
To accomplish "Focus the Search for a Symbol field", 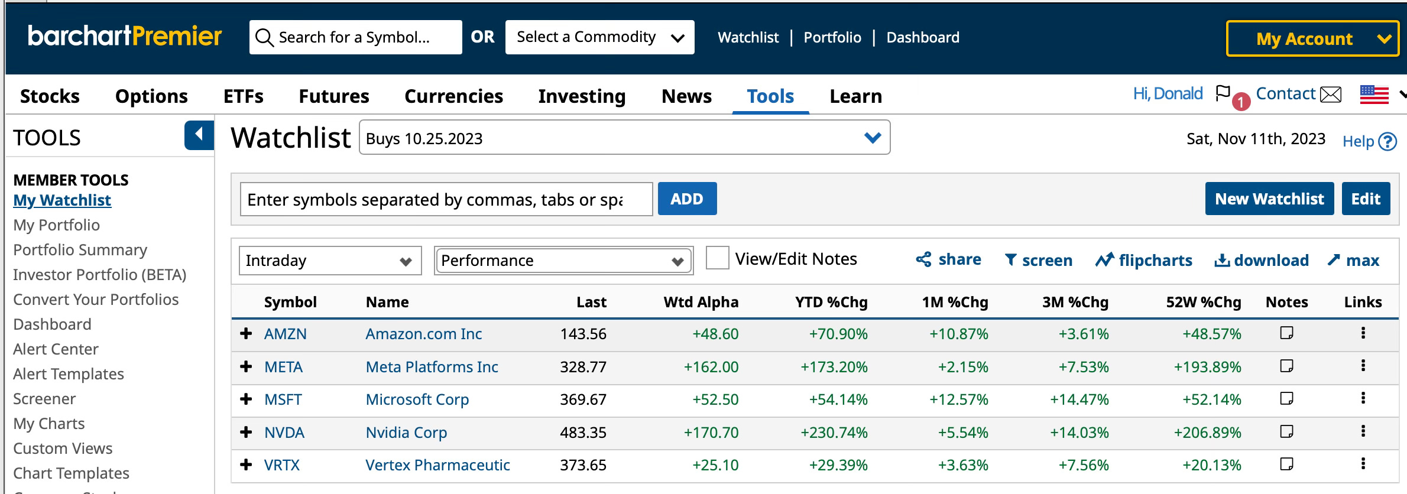I will [356, 37].
